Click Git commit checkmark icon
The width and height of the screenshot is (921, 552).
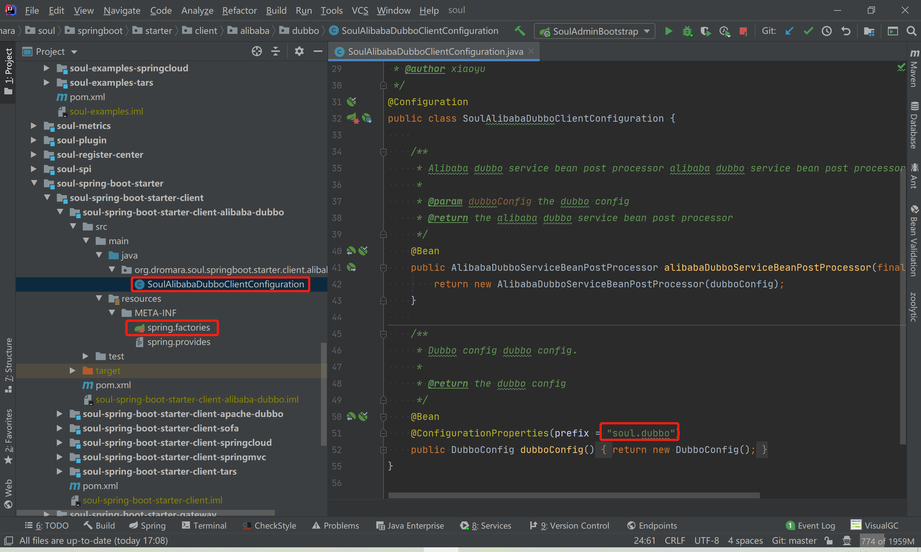pos(808,31)
